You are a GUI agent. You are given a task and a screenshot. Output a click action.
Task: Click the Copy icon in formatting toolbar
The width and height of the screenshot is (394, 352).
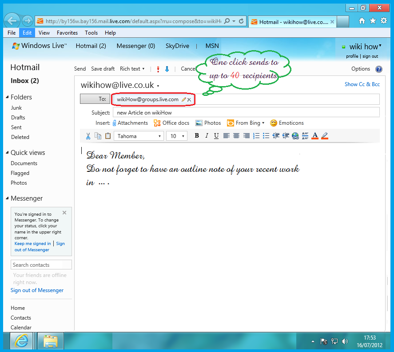(x=98, y=136)
